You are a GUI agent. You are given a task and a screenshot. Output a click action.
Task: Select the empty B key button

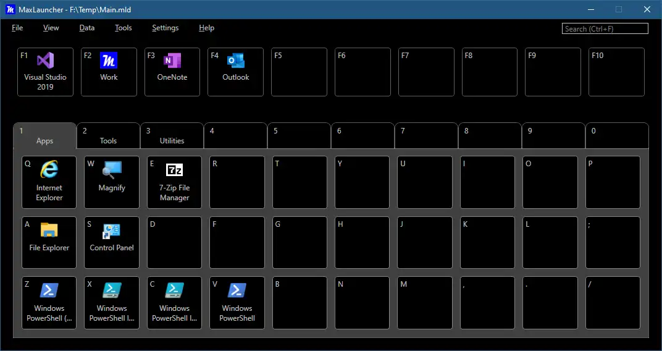(x=300, y=303)
